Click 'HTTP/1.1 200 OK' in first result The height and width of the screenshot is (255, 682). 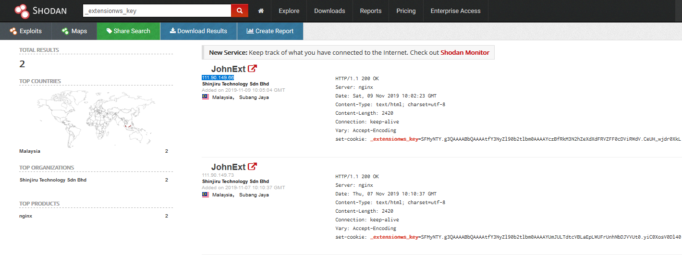[x=357, y=79]
